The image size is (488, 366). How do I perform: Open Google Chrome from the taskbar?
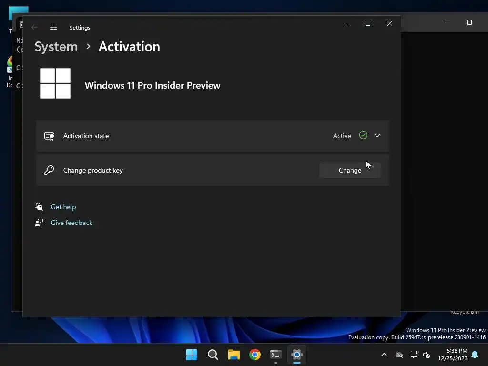[255, 355]
